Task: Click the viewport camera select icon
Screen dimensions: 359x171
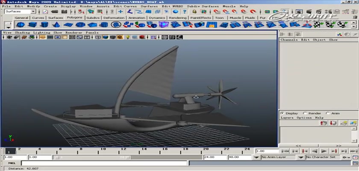Action: (9, 37)
